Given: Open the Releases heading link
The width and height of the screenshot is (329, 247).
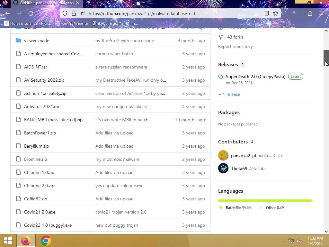Looking at the screenshot, I should pos(228,64).
